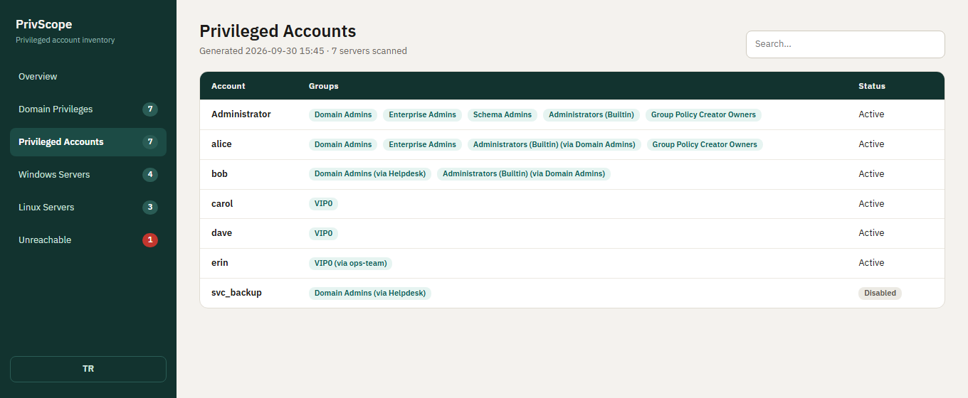Click Administrator's Enterprise Admins tag
The image size is (968, 398).
[x=422, y=115]
